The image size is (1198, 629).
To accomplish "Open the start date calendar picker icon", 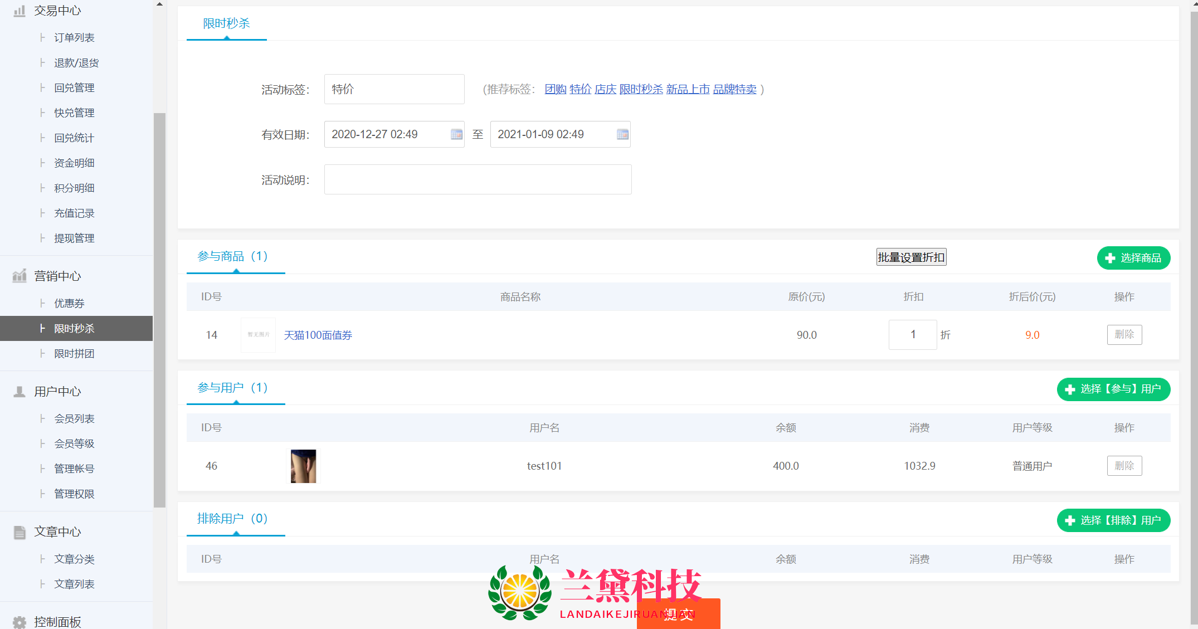I will point(456,134).
